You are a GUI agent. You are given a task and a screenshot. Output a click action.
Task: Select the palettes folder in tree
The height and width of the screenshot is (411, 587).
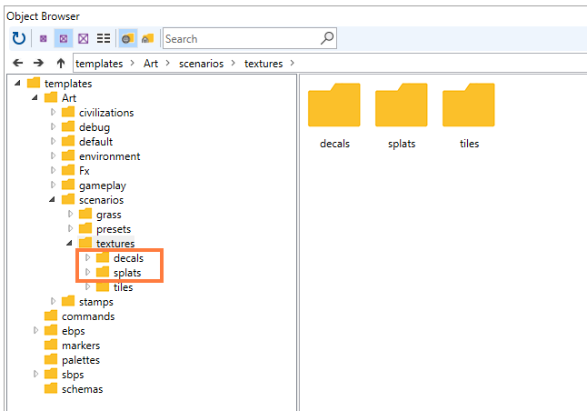click(x=73, y=360)
